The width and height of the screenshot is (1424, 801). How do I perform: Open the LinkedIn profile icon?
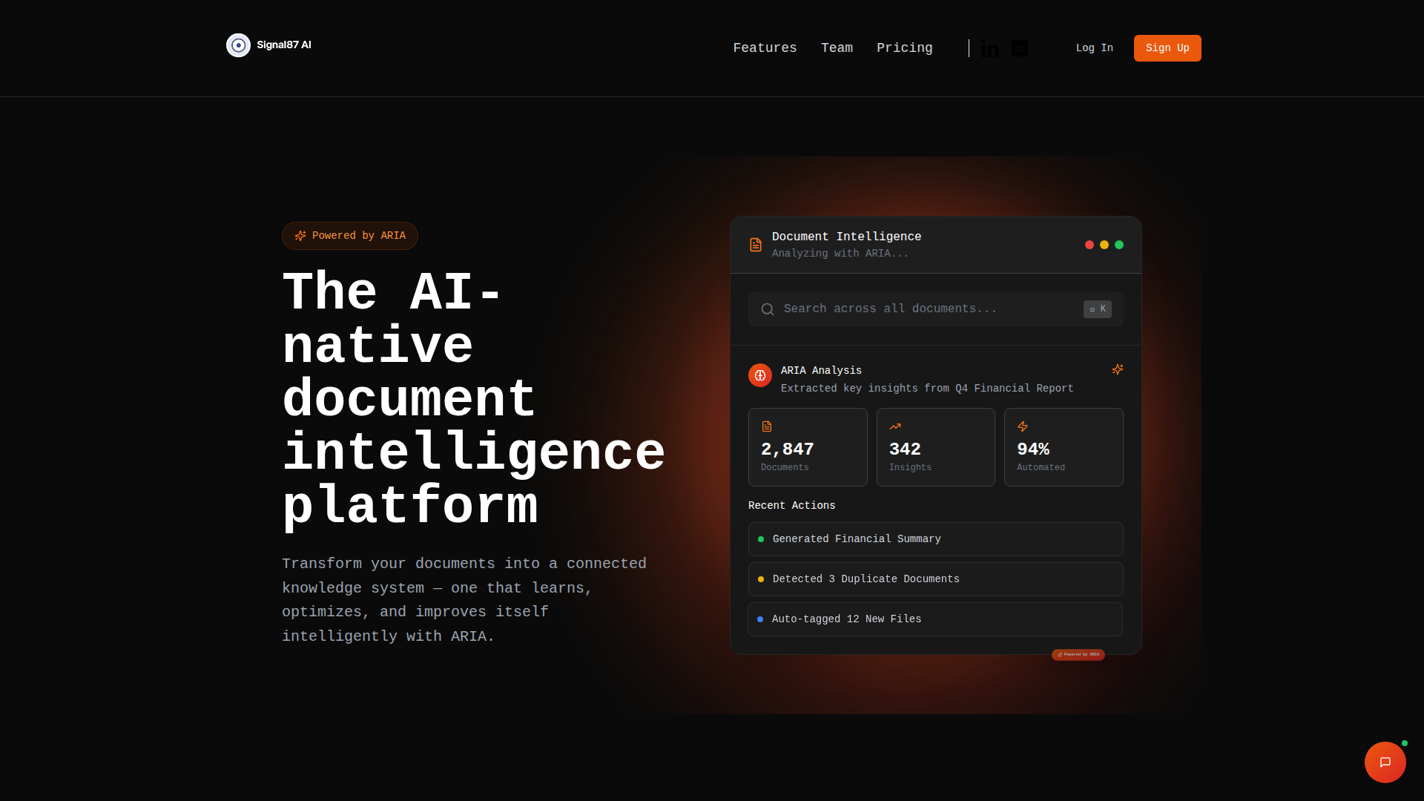point(989,49)
